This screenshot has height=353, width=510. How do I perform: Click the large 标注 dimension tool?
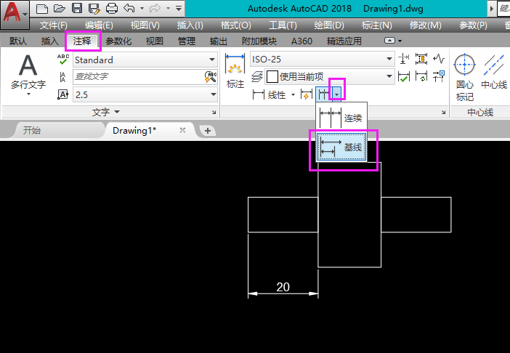coord(235,71)
